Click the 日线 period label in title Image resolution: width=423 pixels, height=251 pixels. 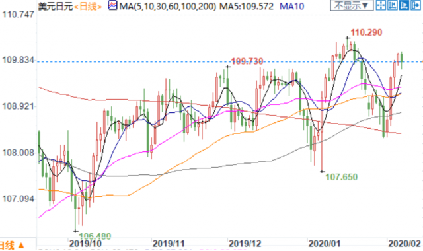[x=88, y=6]
